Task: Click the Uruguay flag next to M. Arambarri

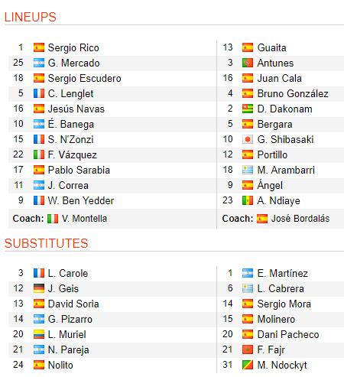Action: 248,170
